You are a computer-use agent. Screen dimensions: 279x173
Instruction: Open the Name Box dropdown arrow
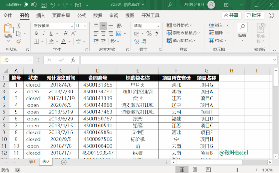(x=31, y=60)
